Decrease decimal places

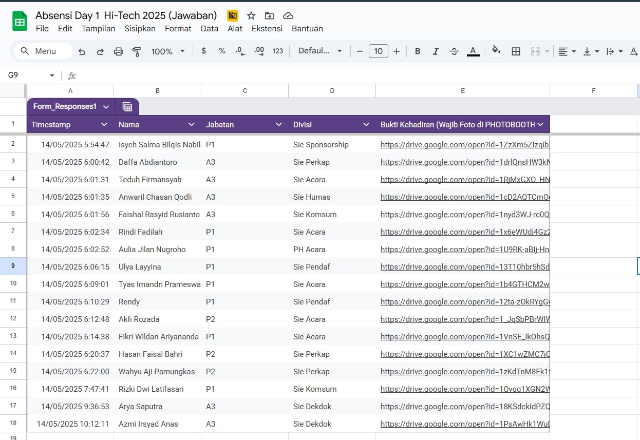click(x=240, y=51)
